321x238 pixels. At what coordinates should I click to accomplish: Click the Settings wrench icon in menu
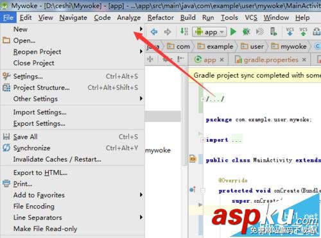coord(6,76)
